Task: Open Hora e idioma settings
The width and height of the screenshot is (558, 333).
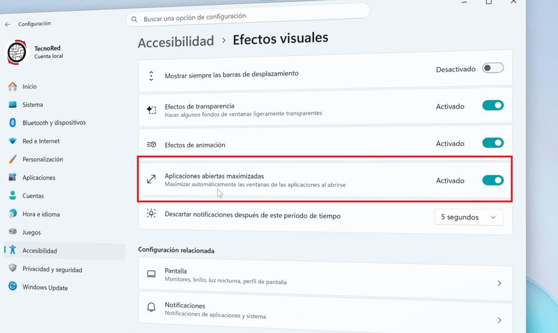Action: [x=41, y=214]
